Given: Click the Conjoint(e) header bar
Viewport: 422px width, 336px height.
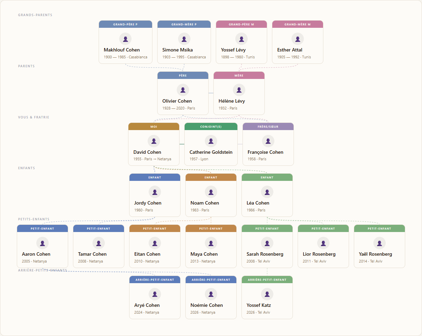Looking at the screenshot, I should pyautogui.click(x=211, y=127).
